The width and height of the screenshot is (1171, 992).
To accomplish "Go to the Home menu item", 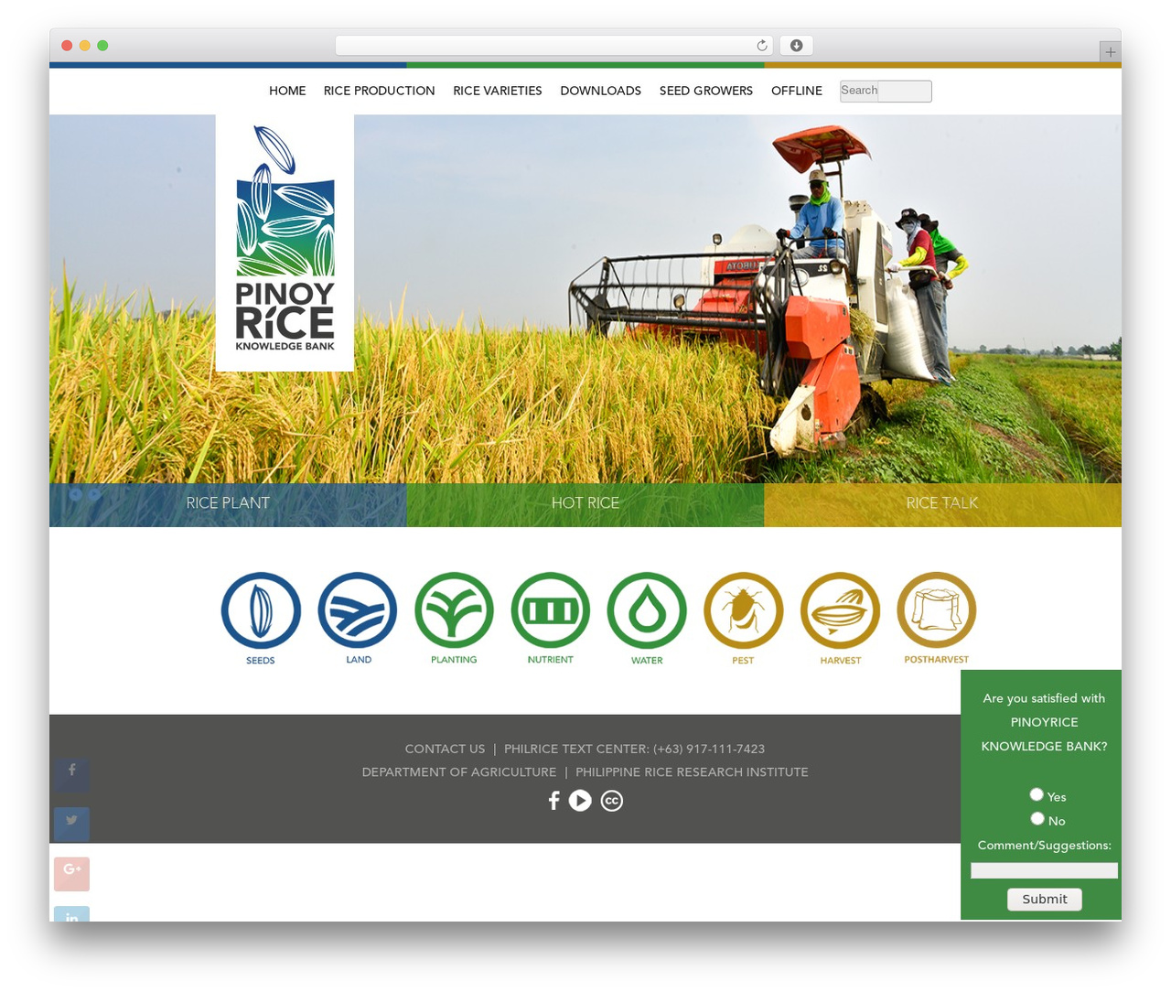I will coord(287,91).
